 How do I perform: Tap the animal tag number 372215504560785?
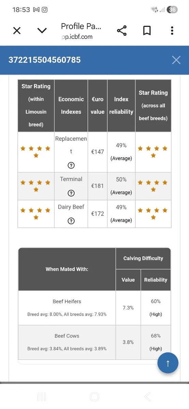[45, 60]
